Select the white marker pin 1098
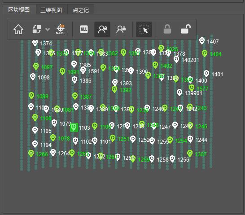The width and height of the screenshot is (245, 215). coord(33,77)
